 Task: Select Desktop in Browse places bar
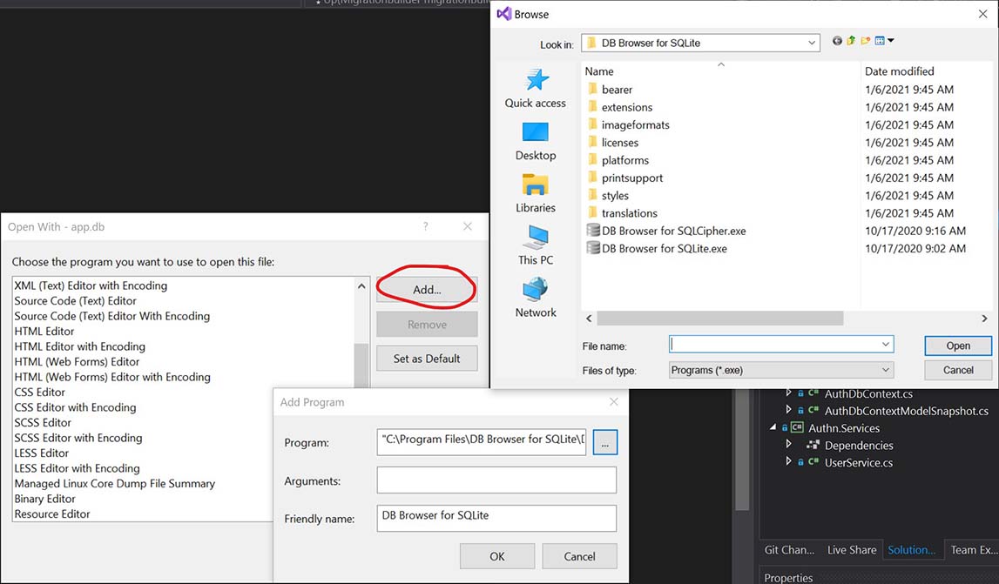coord(535,141)
